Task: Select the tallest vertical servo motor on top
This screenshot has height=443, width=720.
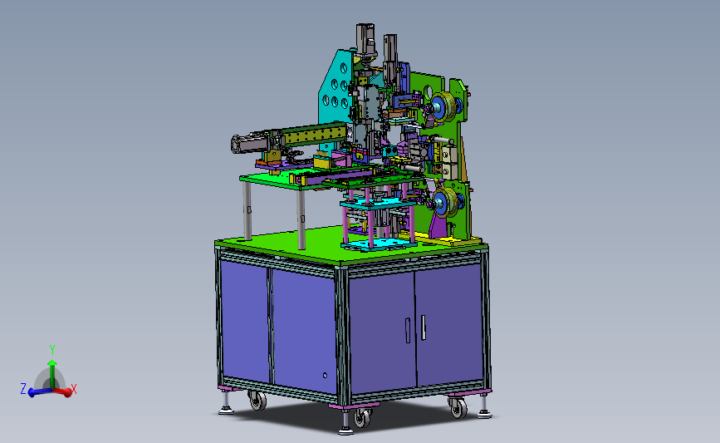Action: pos(366,42)
